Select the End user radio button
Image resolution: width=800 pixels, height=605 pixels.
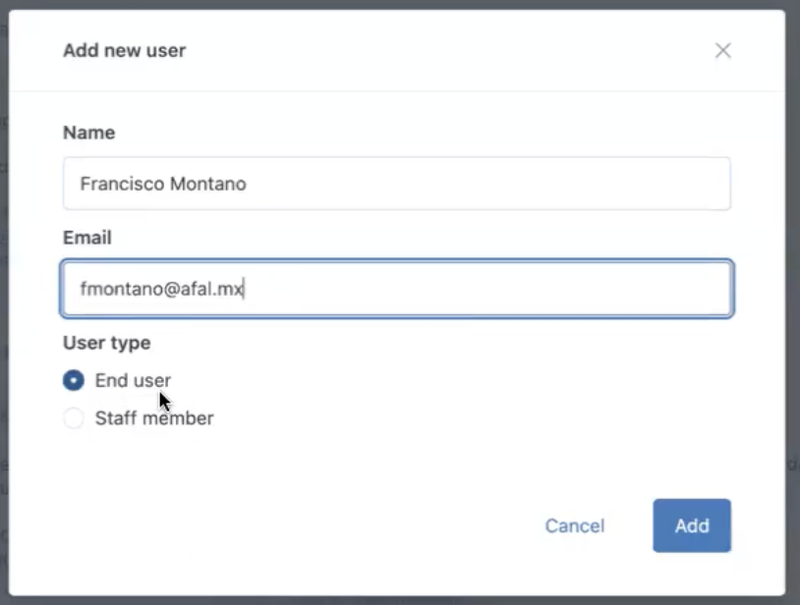coord(74,380)
